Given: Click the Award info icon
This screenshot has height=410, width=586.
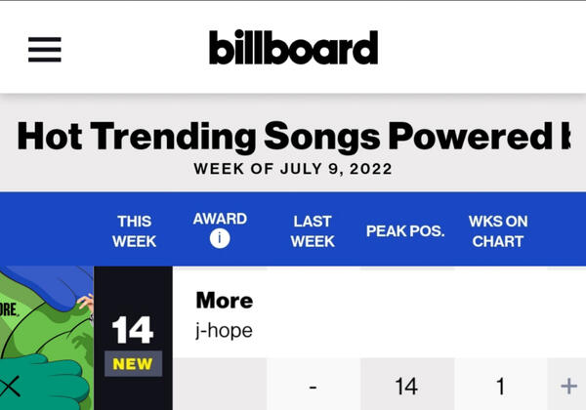Looking at the screenshot, I should 220,239.
